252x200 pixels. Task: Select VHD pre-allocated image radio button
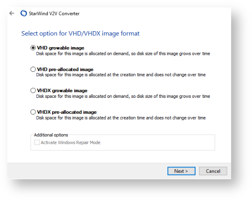click(x=33, y=69)
